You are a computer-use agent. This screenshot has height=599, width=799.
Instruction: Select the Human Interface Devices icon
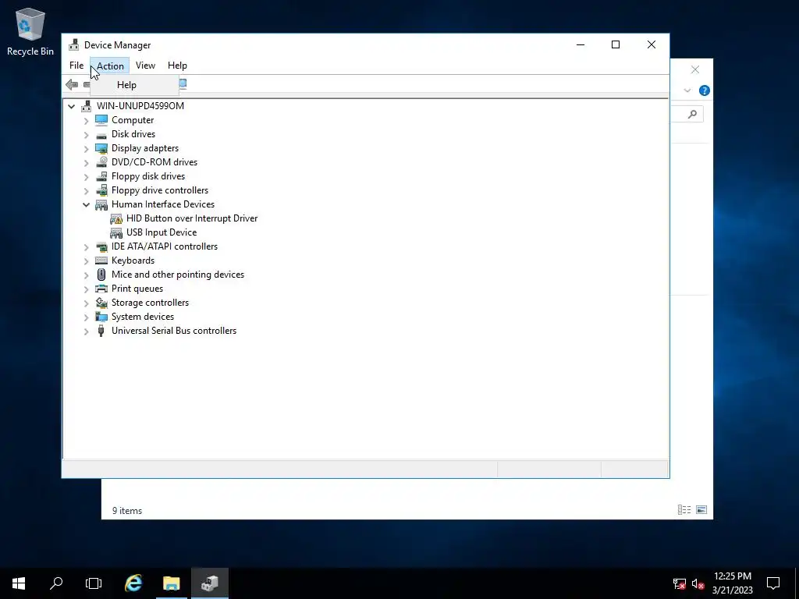(101, 204)
